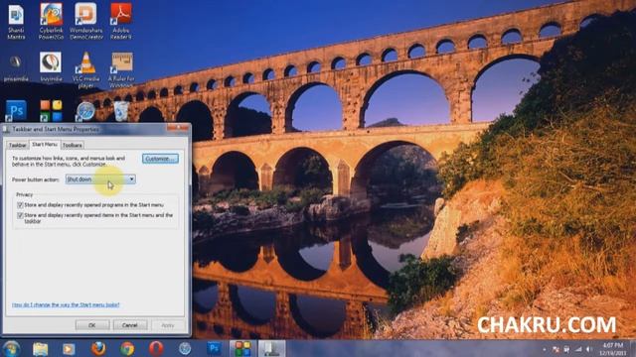
Task: Open the Opera browser from the taskbar
Action: click(x=156, y=348)
